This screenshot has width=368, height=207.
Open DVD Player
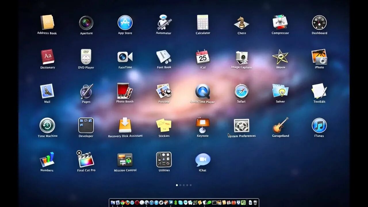pyautogui.click(x=86, y=57)
